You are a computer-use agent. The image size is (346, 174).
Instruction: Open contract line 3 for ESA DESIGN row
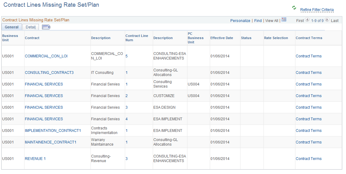click(x=127, y=107)
